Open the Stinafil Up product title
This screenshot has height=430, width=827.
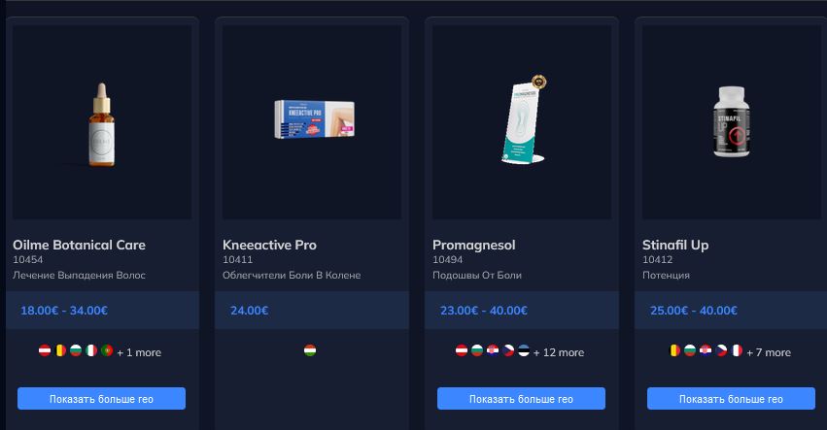675,245
